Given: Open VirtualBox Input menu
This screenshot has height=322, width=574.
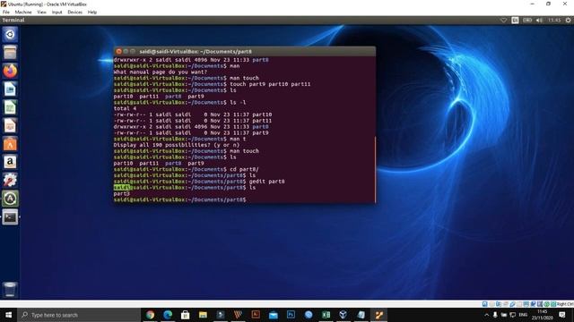Looking at the screenshot, I should tap(57, 12).
